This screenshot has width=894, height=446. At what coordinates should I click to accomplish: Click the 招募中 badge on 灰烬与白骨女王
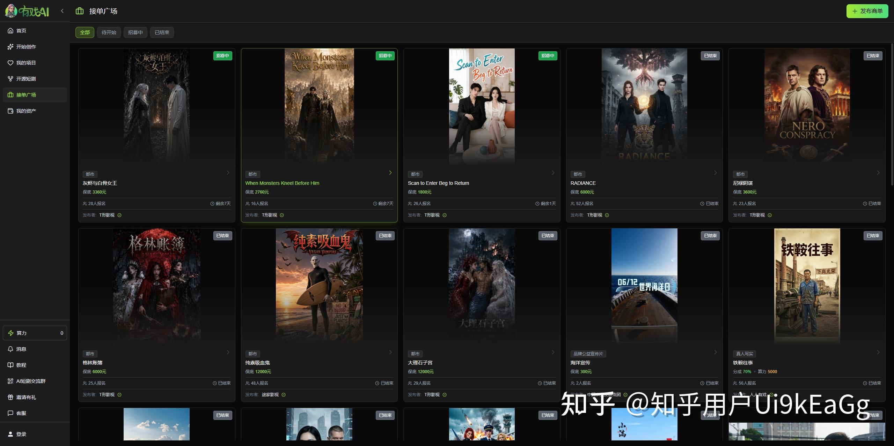tap(222, 56)
